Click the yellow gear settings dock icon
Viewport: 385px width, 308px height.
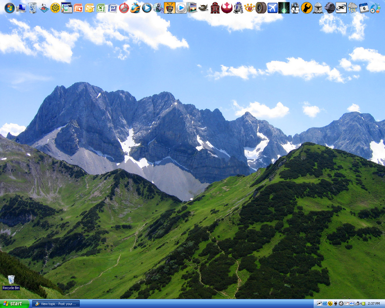55,8
